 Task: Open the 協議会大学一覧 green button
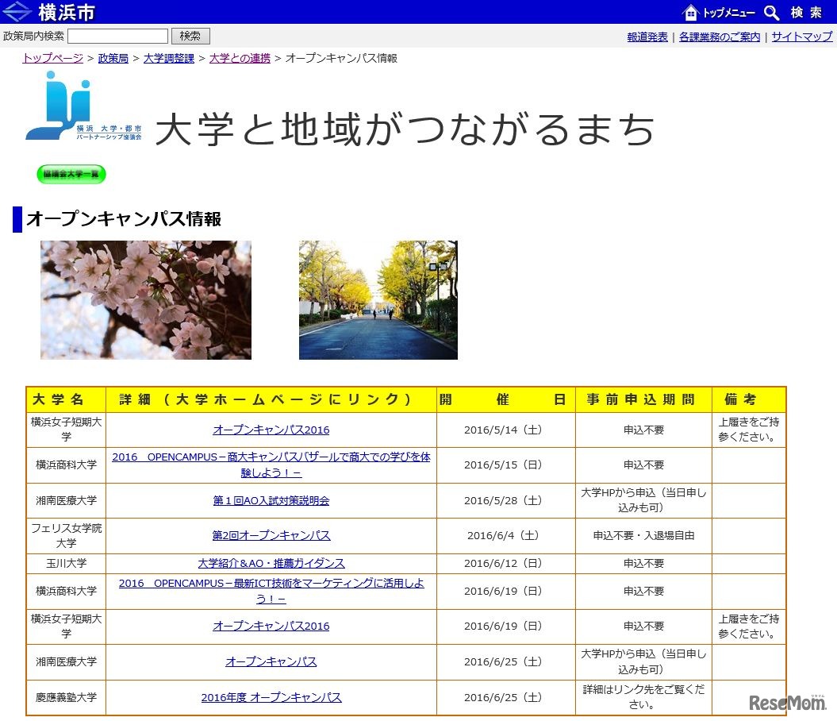coord(70,175)
